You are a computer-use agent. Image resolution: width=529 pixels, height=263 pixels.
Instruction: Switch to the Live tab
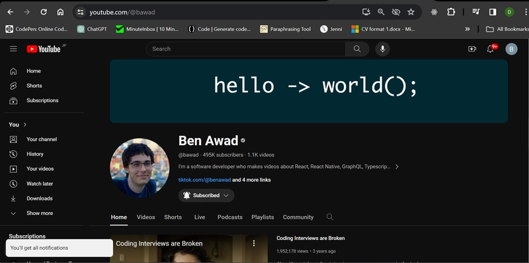coord(200,218)
